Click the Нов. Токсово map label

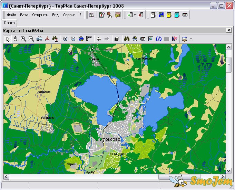click(x=144, y=59)
